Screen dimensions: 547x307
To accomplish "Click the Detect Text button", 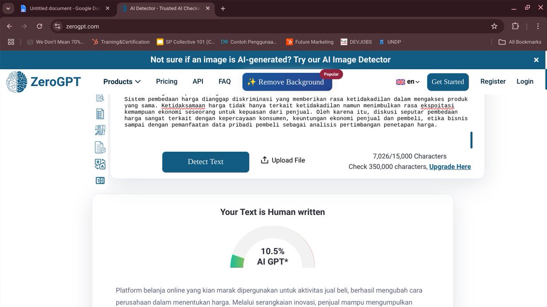I will tap(206, 162).
